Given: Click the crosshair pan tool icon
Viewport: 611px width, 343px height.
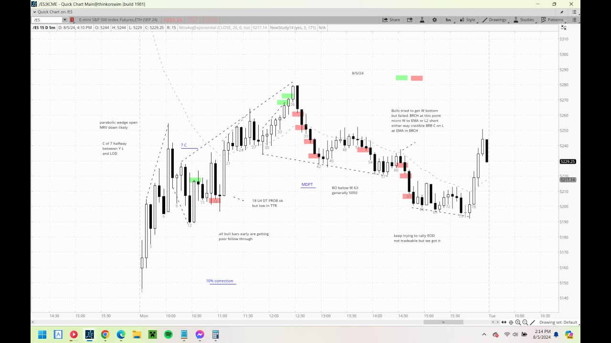Looking at the screenshot, I should point(511,323).
